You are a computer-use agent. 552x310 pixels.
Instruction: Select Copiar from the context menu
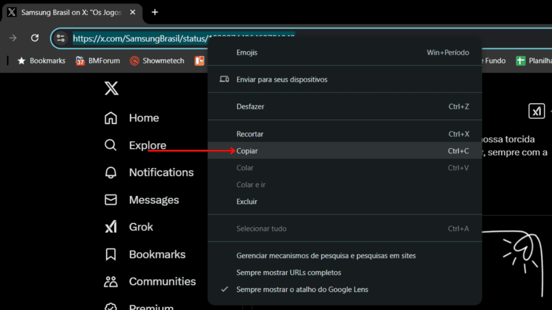click(247, 151)
